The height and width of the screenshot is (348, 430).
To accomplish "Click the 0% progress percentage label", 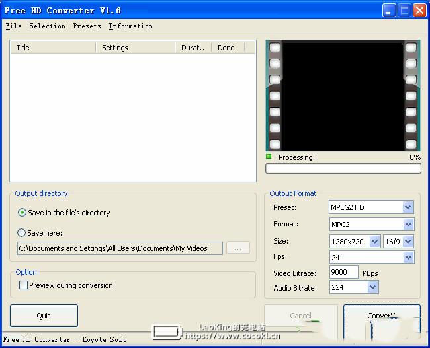I will pyautogui.click(x=415, y=157).
